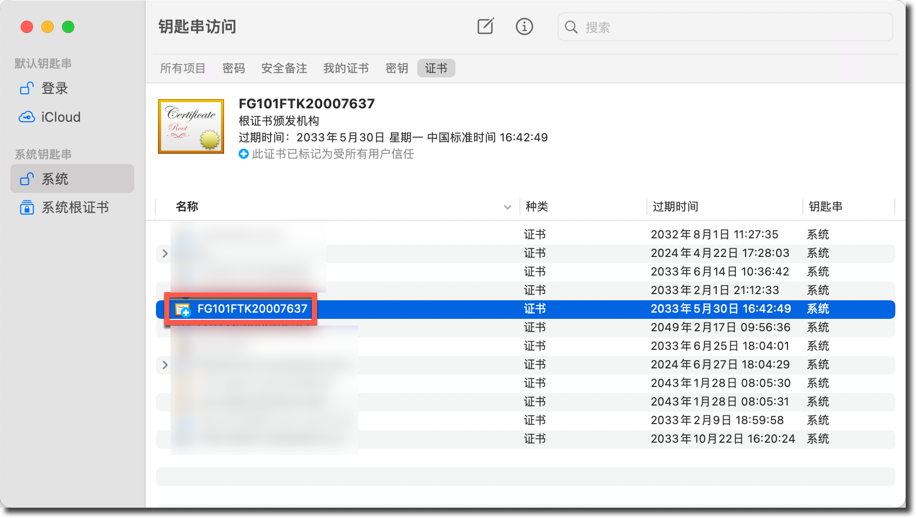The image size is (916, 518).
Task: Switch to the 所有项目 tab
Action: click(x=183, y=68)
